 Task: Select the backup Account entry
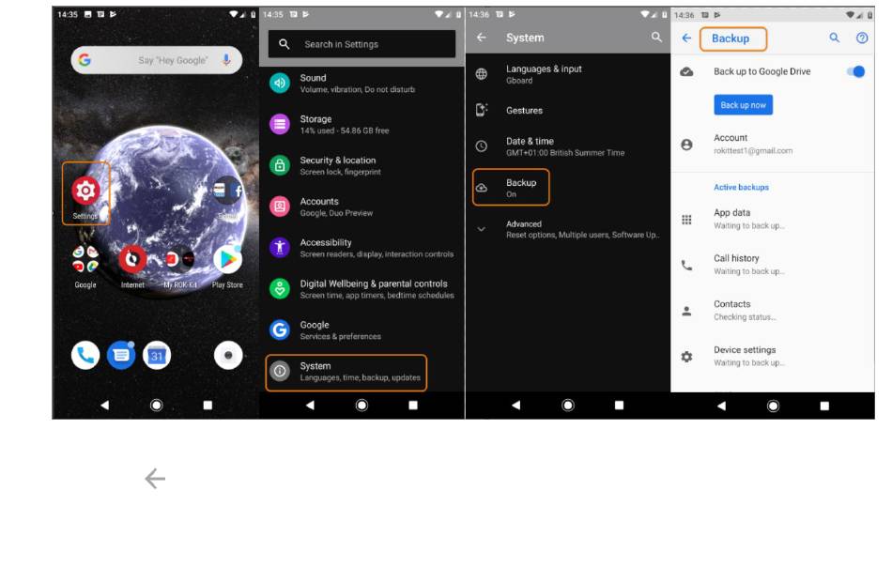click(773, 144)
